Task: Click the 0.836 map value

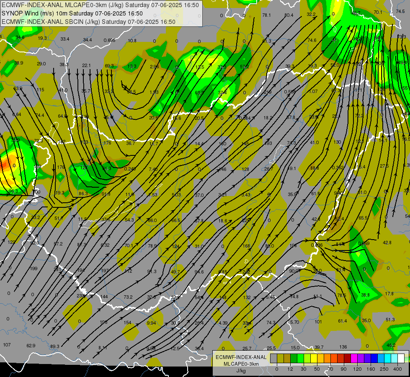Action: (x=317, y=245)
